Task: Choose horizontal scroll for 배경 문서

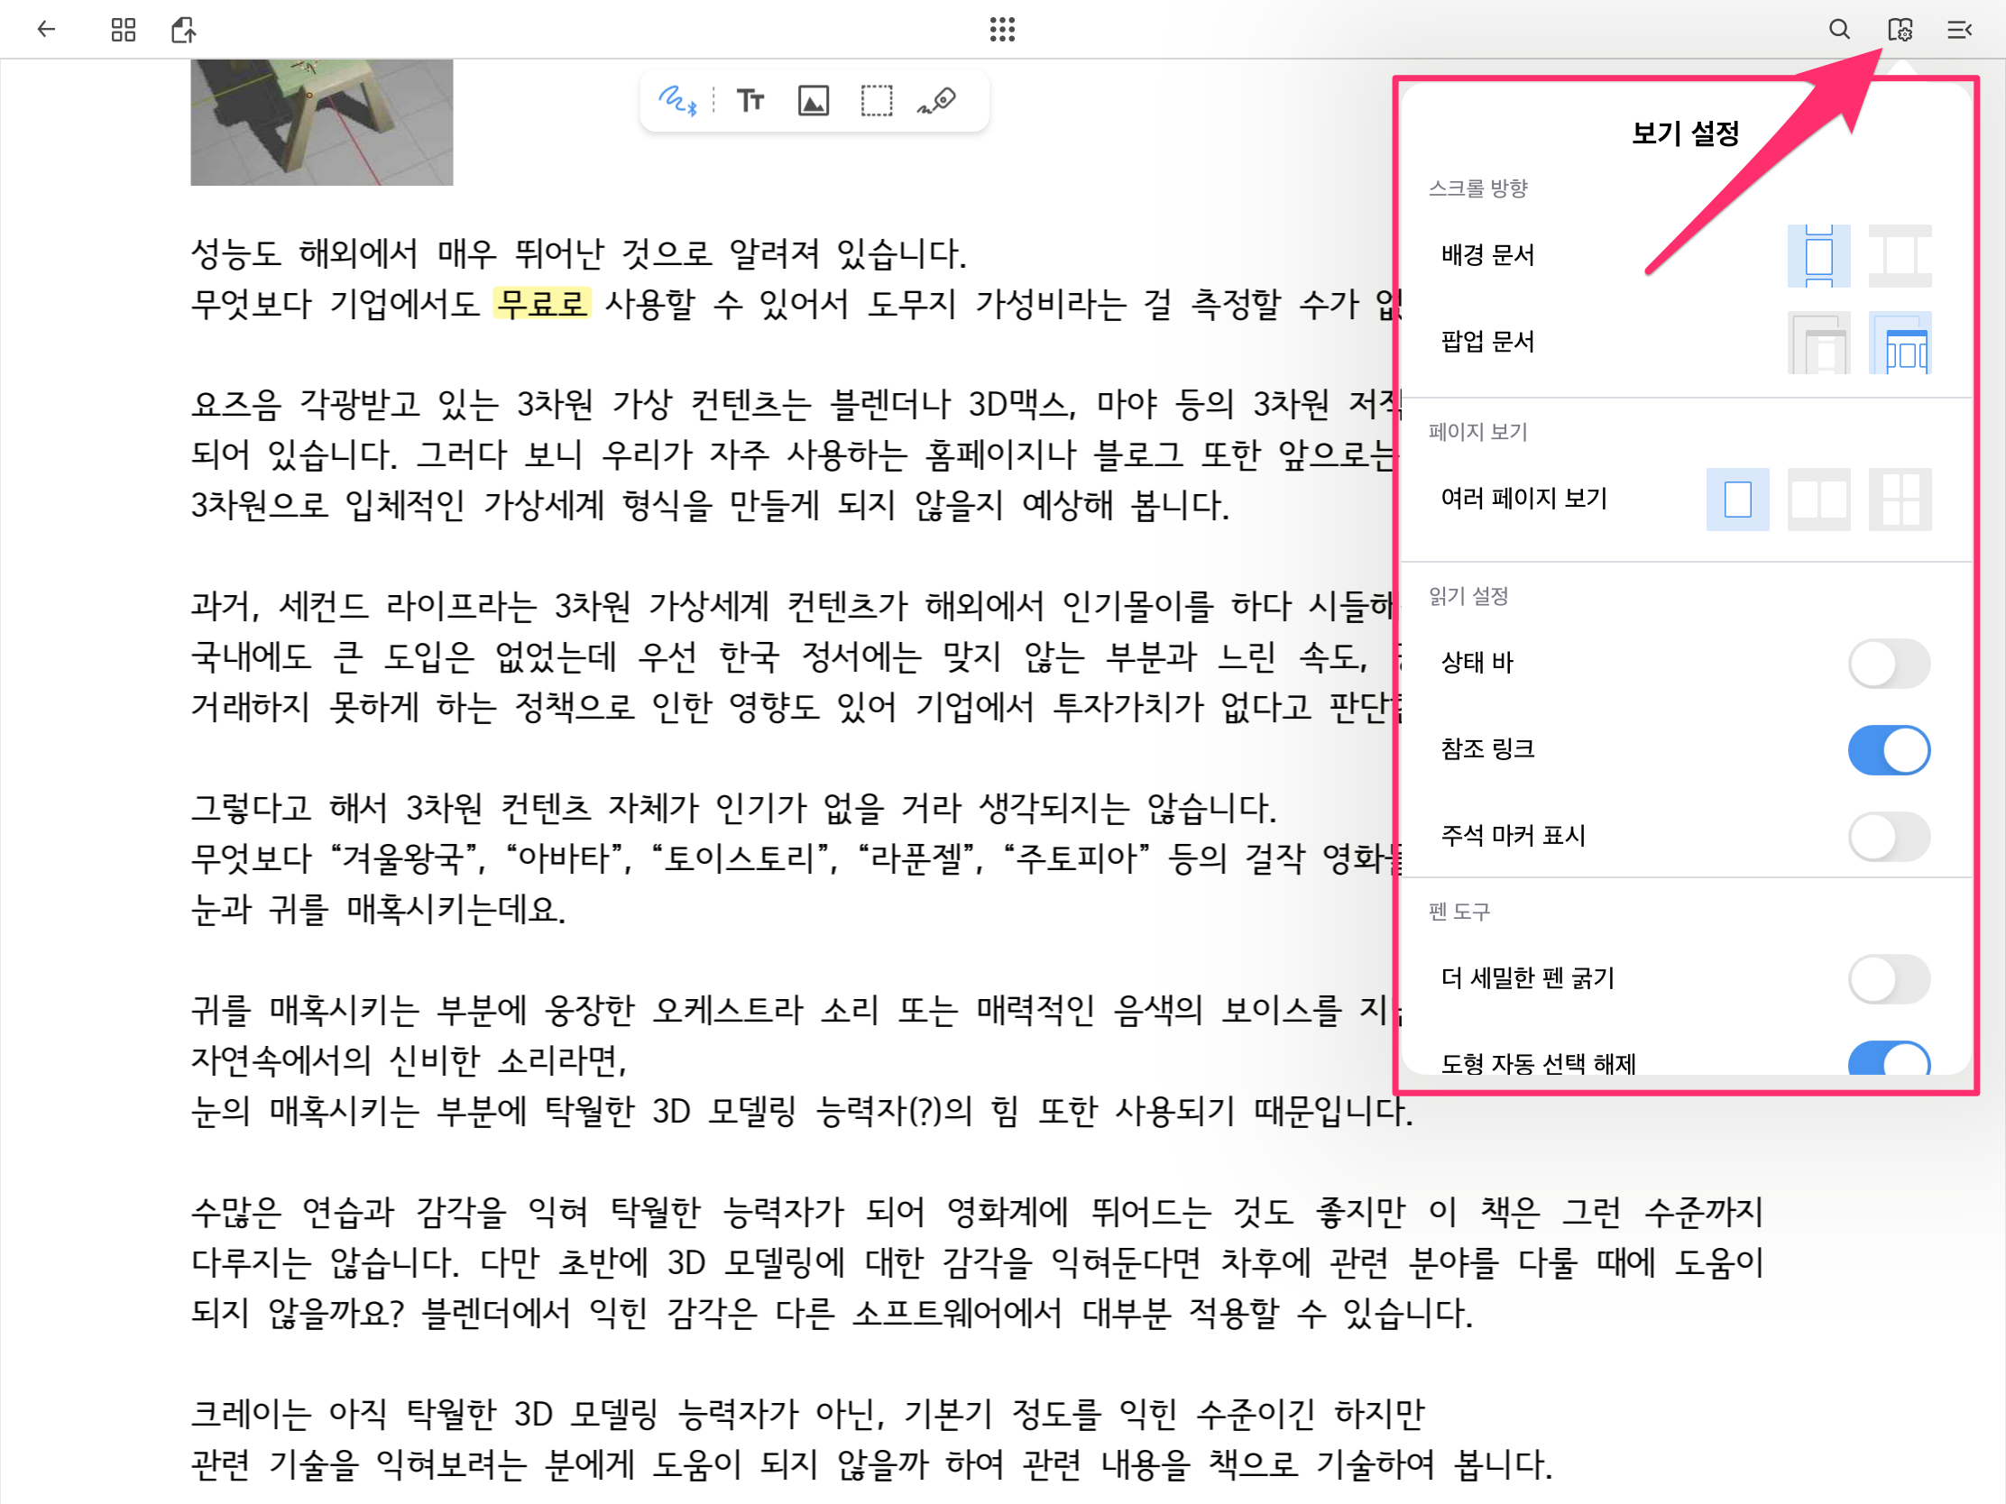Action: [1900, 256]
